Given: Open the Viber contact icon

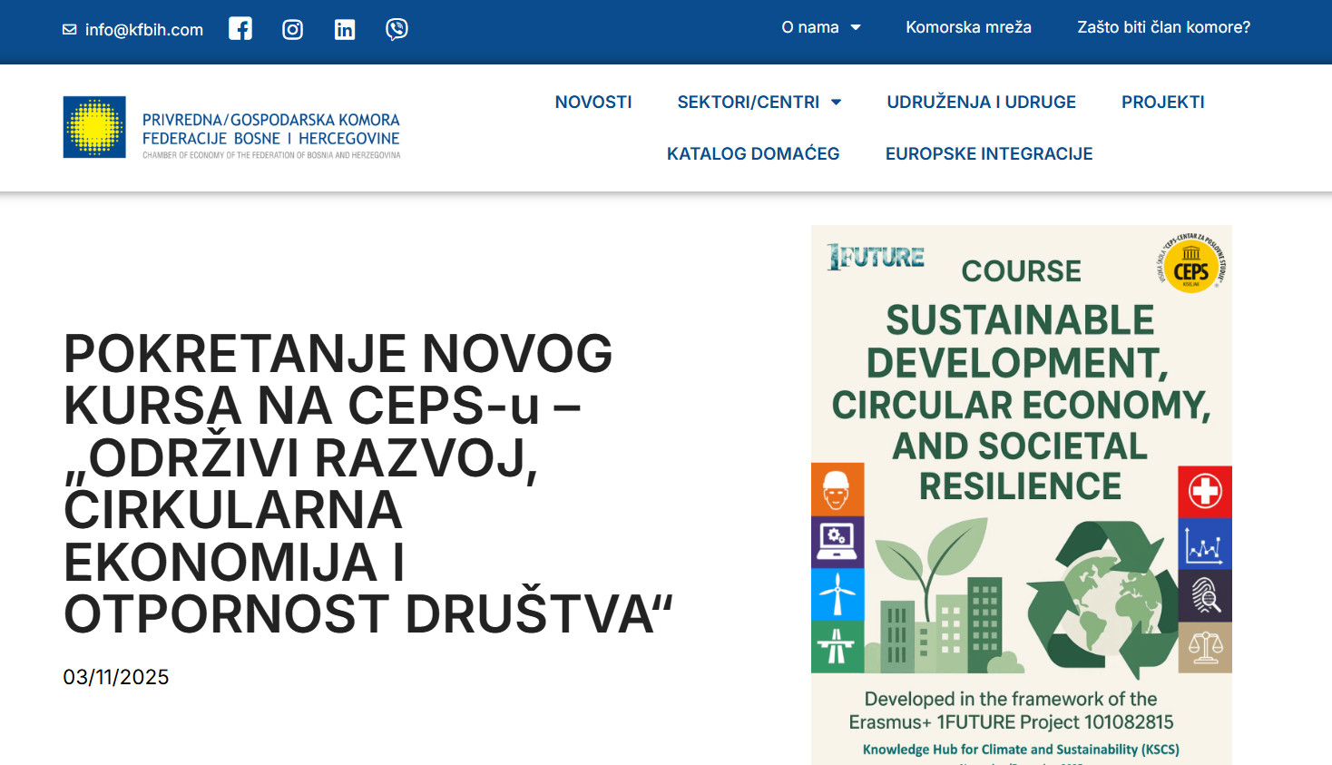Looking at the screenshot, I should click(x=397, y=29).
